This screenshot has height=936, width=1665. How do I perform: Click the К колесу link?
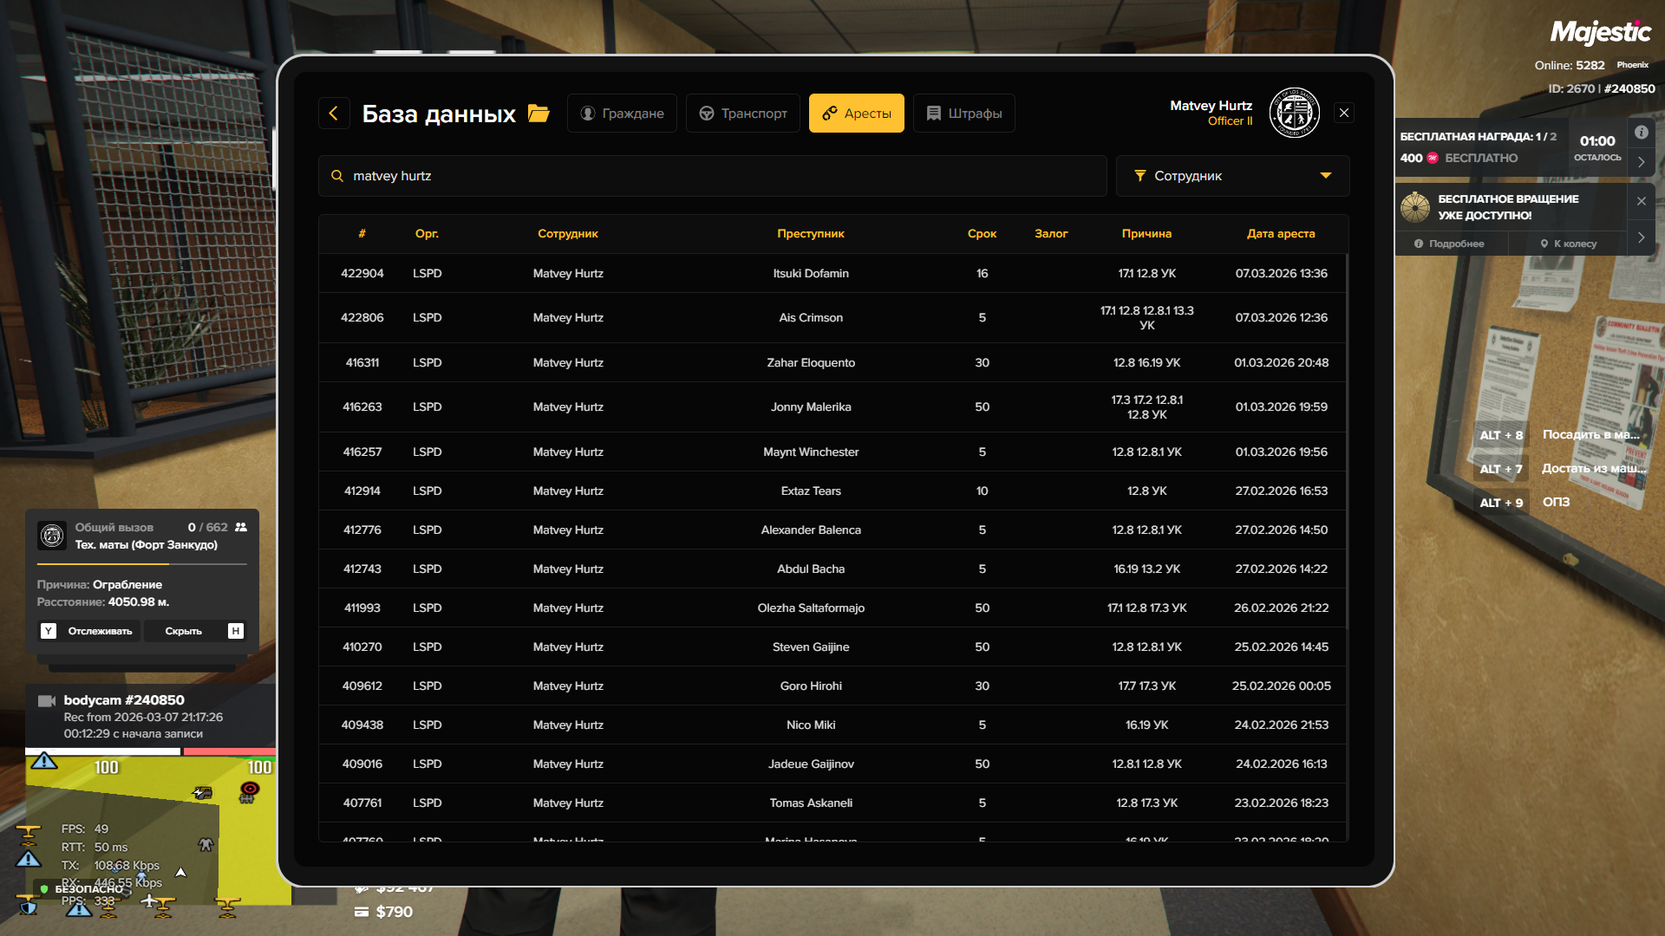[1568, 244]
